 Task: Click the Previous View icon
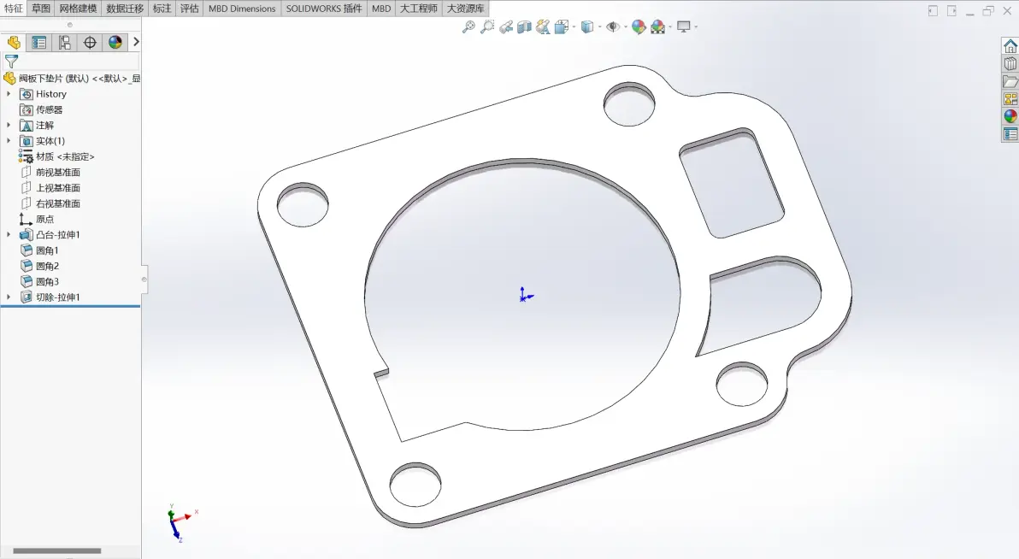505,26
